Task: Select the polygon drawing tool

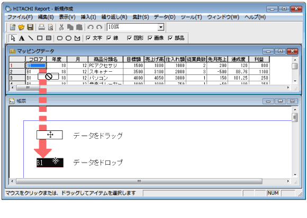Action: tap(77, 38)
